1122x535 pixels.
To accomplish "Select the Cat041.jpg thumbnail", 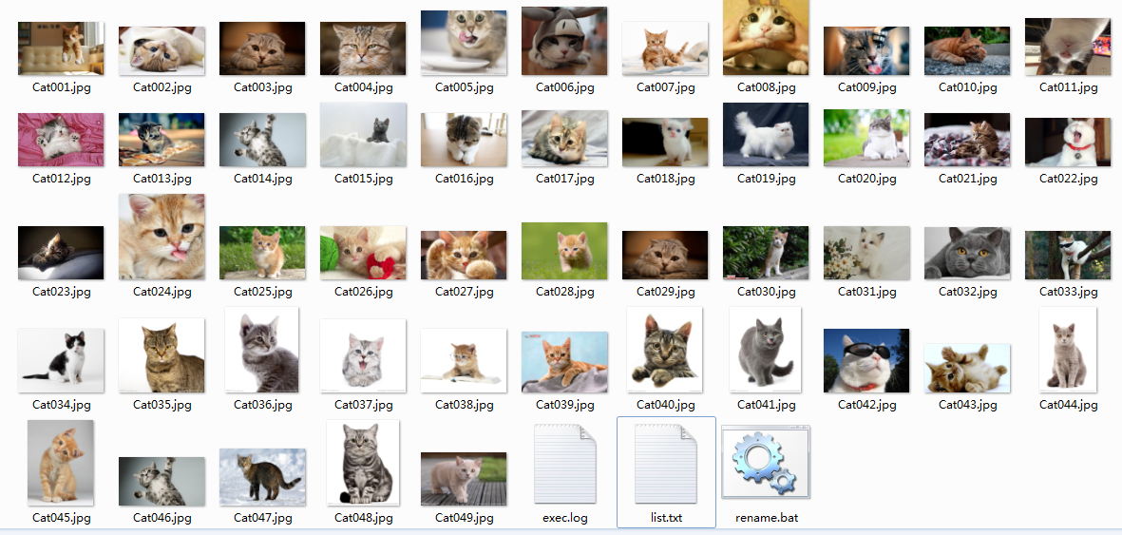I will (x=766, y=350).
